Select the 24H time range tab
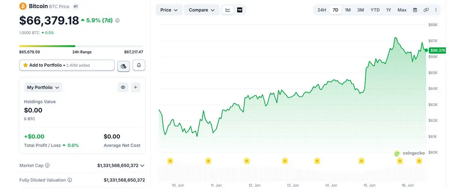The height and width of the screenshot is (189, 449). pyautogui.click(x=321, y=10)
